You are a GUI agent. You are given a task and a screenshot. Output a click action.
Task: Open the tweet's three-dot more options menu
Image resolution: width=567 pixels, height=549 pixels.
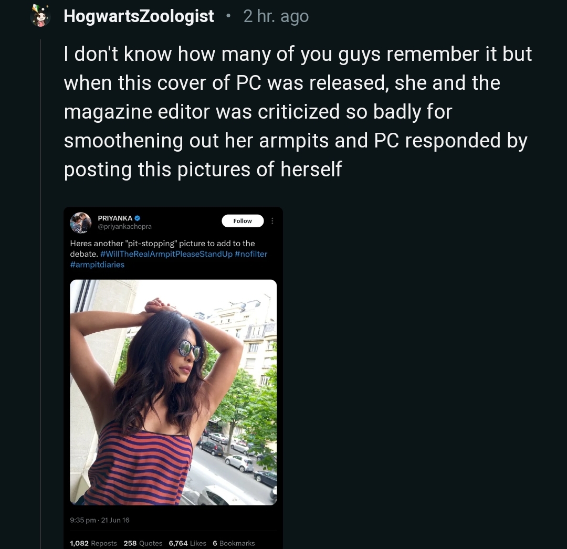pyautogui.click(x=272, y=221)
